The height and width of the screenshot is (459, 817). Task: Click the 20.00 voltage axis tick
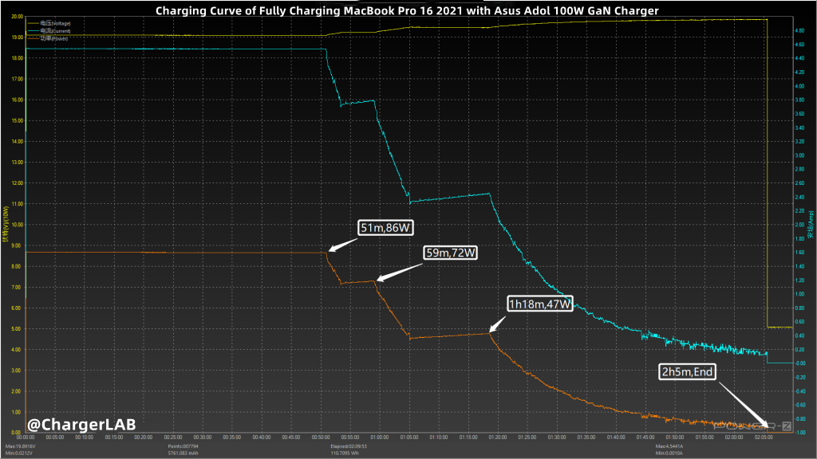click(x=18, y=17)
